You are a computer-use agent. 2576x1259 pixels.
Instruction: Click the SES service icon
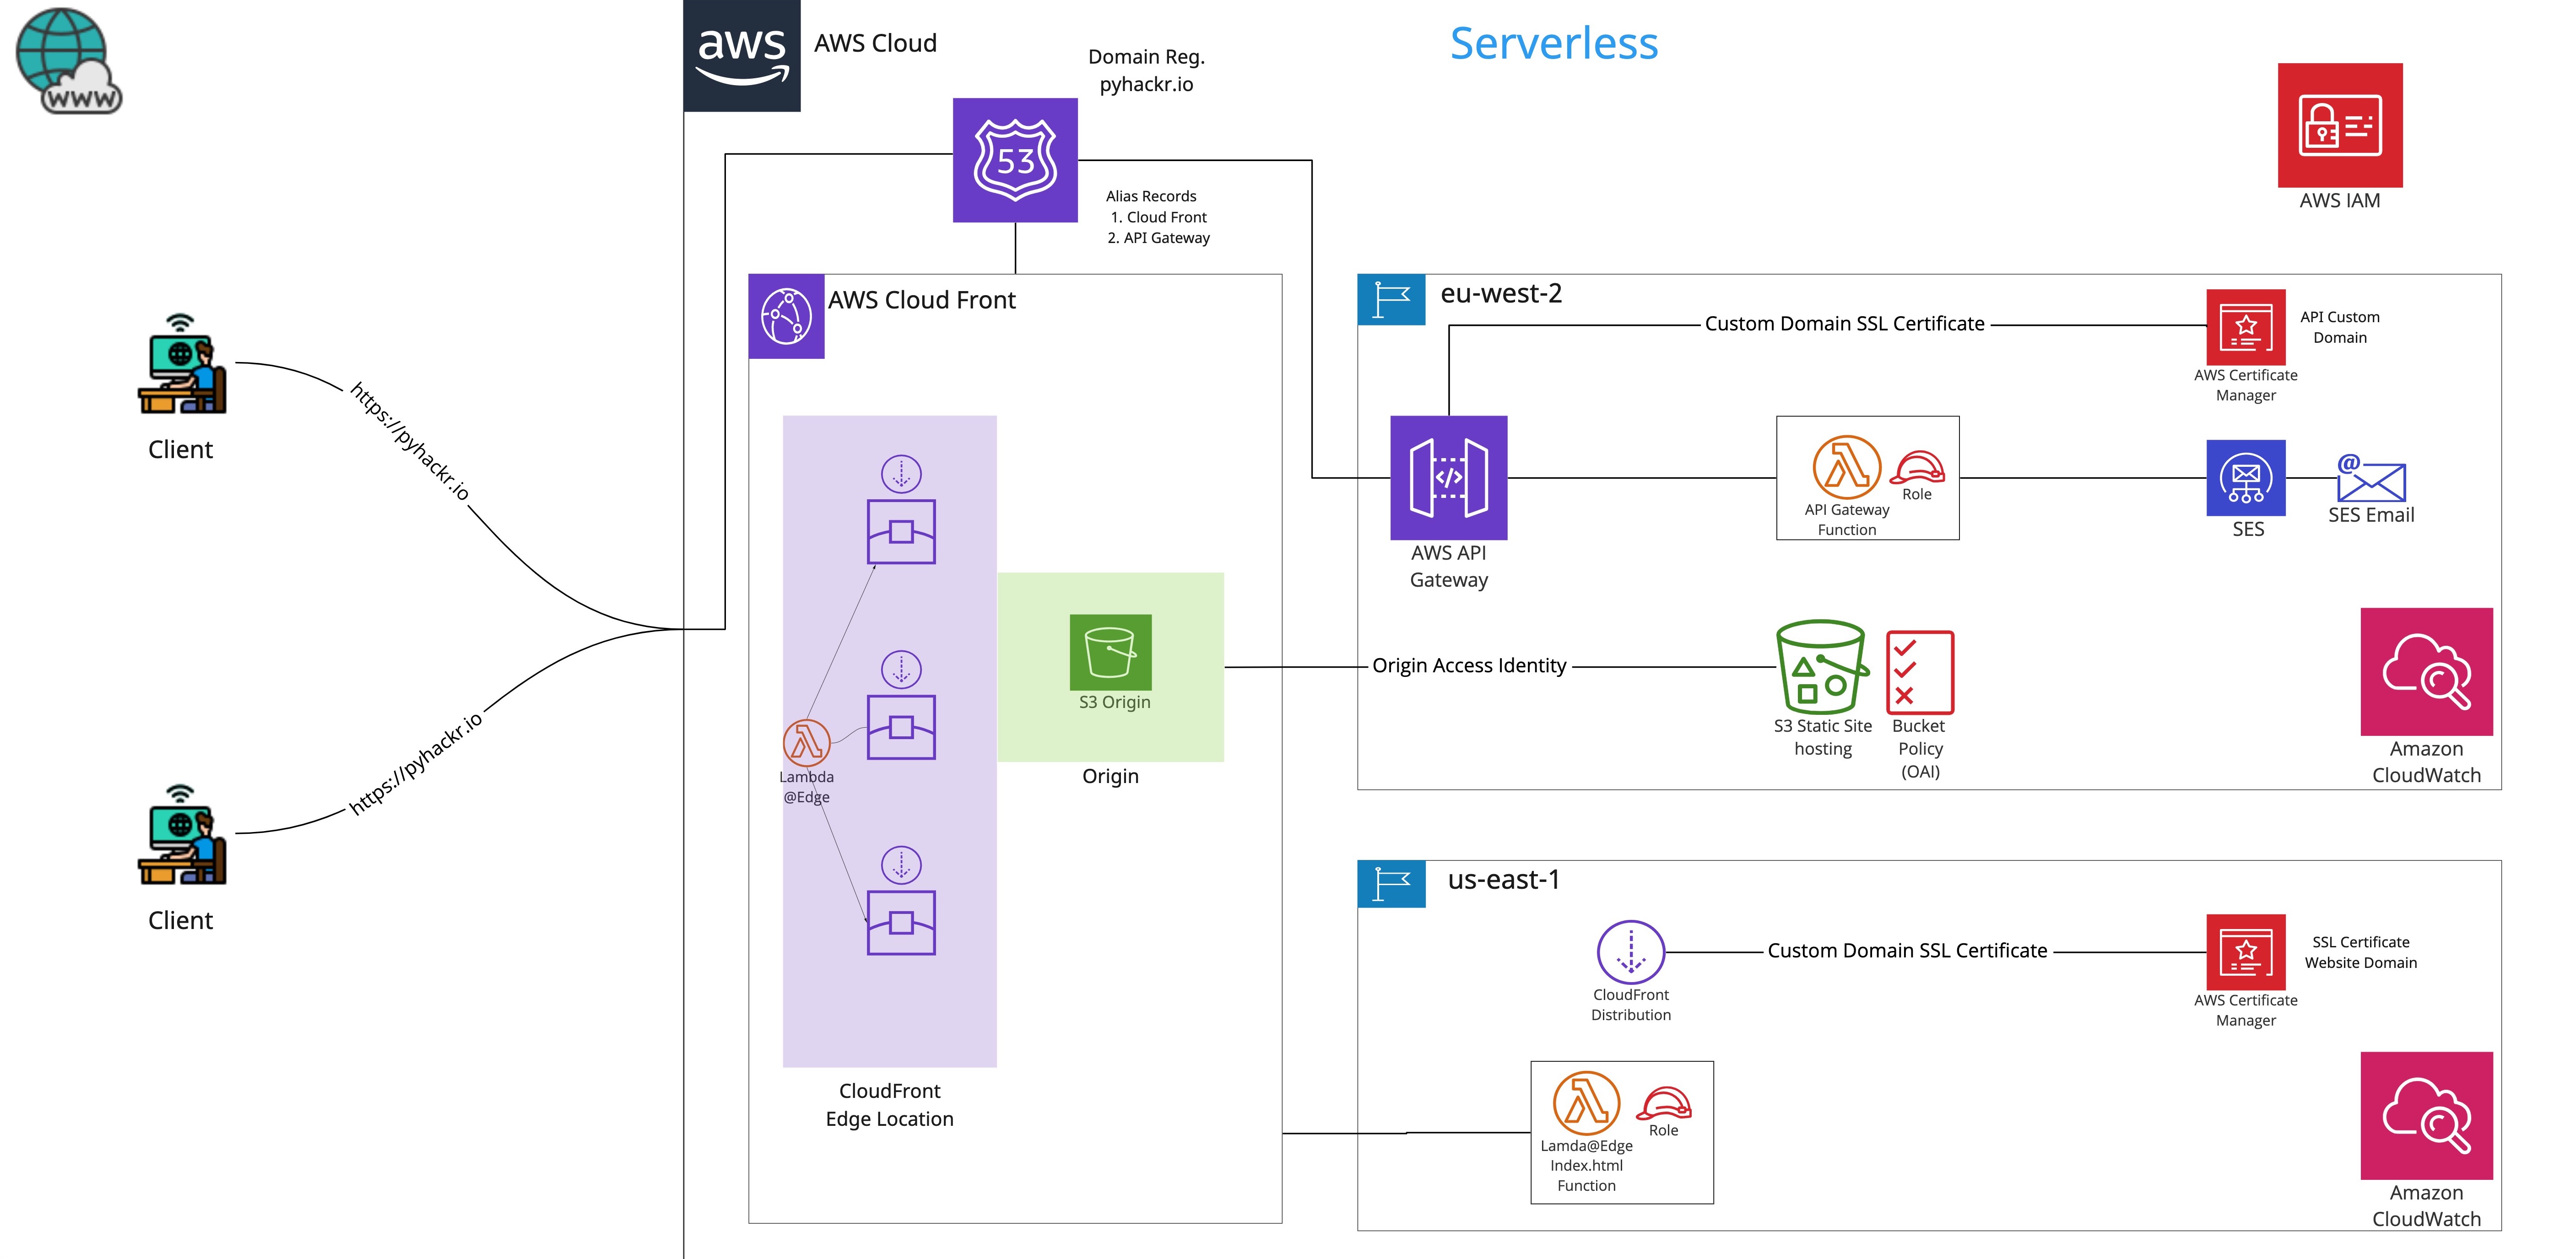pos(2245,477)
